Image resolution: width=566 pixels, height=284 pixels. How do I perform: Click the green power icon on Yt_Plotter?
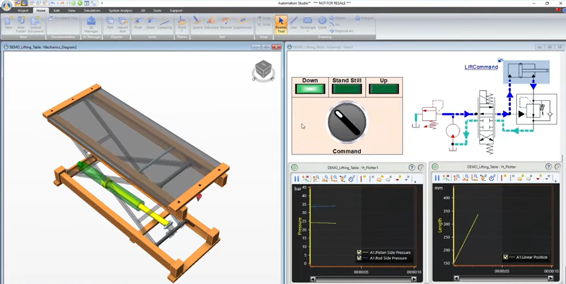[x=435, y=167]
